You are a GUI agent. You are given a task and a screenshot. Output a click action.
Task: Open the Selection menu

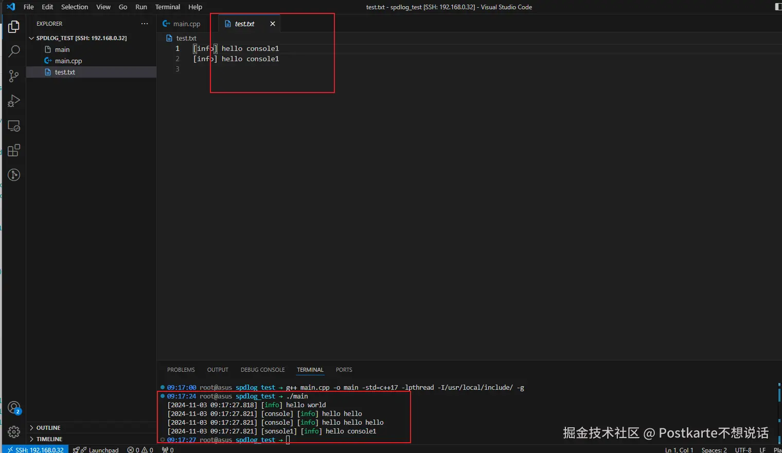point(75,7)
